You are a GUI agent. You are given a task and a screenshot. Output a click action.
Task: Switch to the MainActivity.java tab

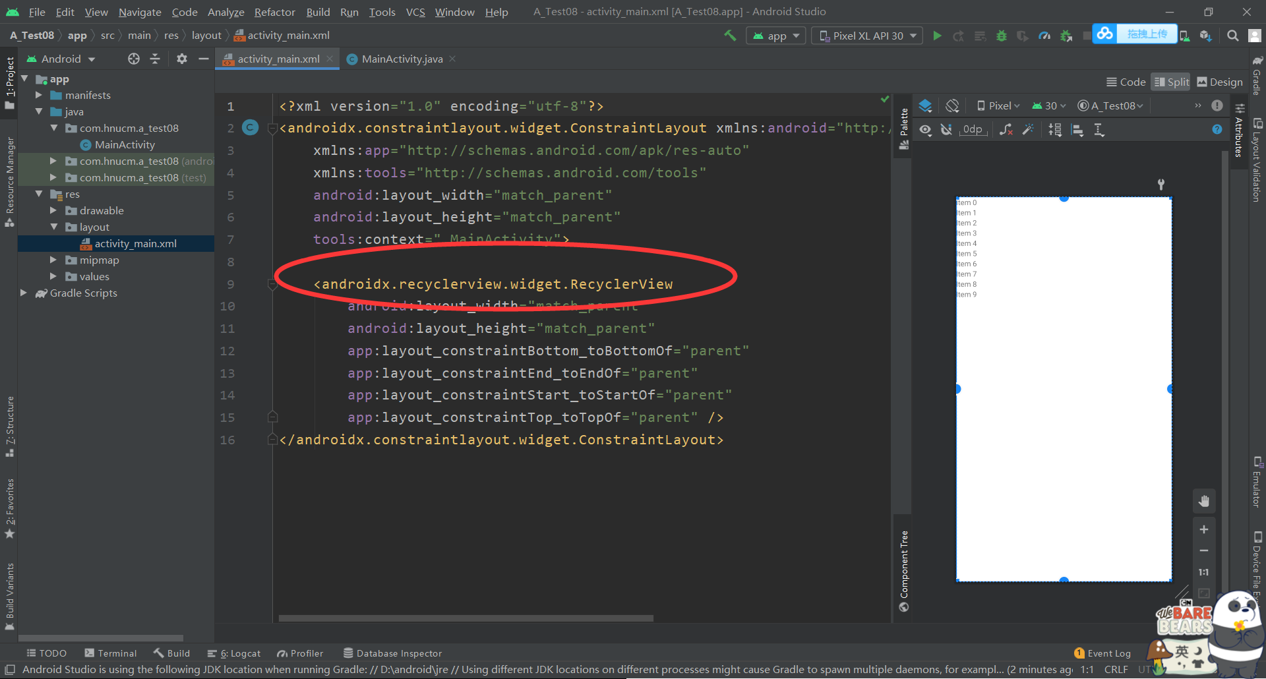[402, 59]
